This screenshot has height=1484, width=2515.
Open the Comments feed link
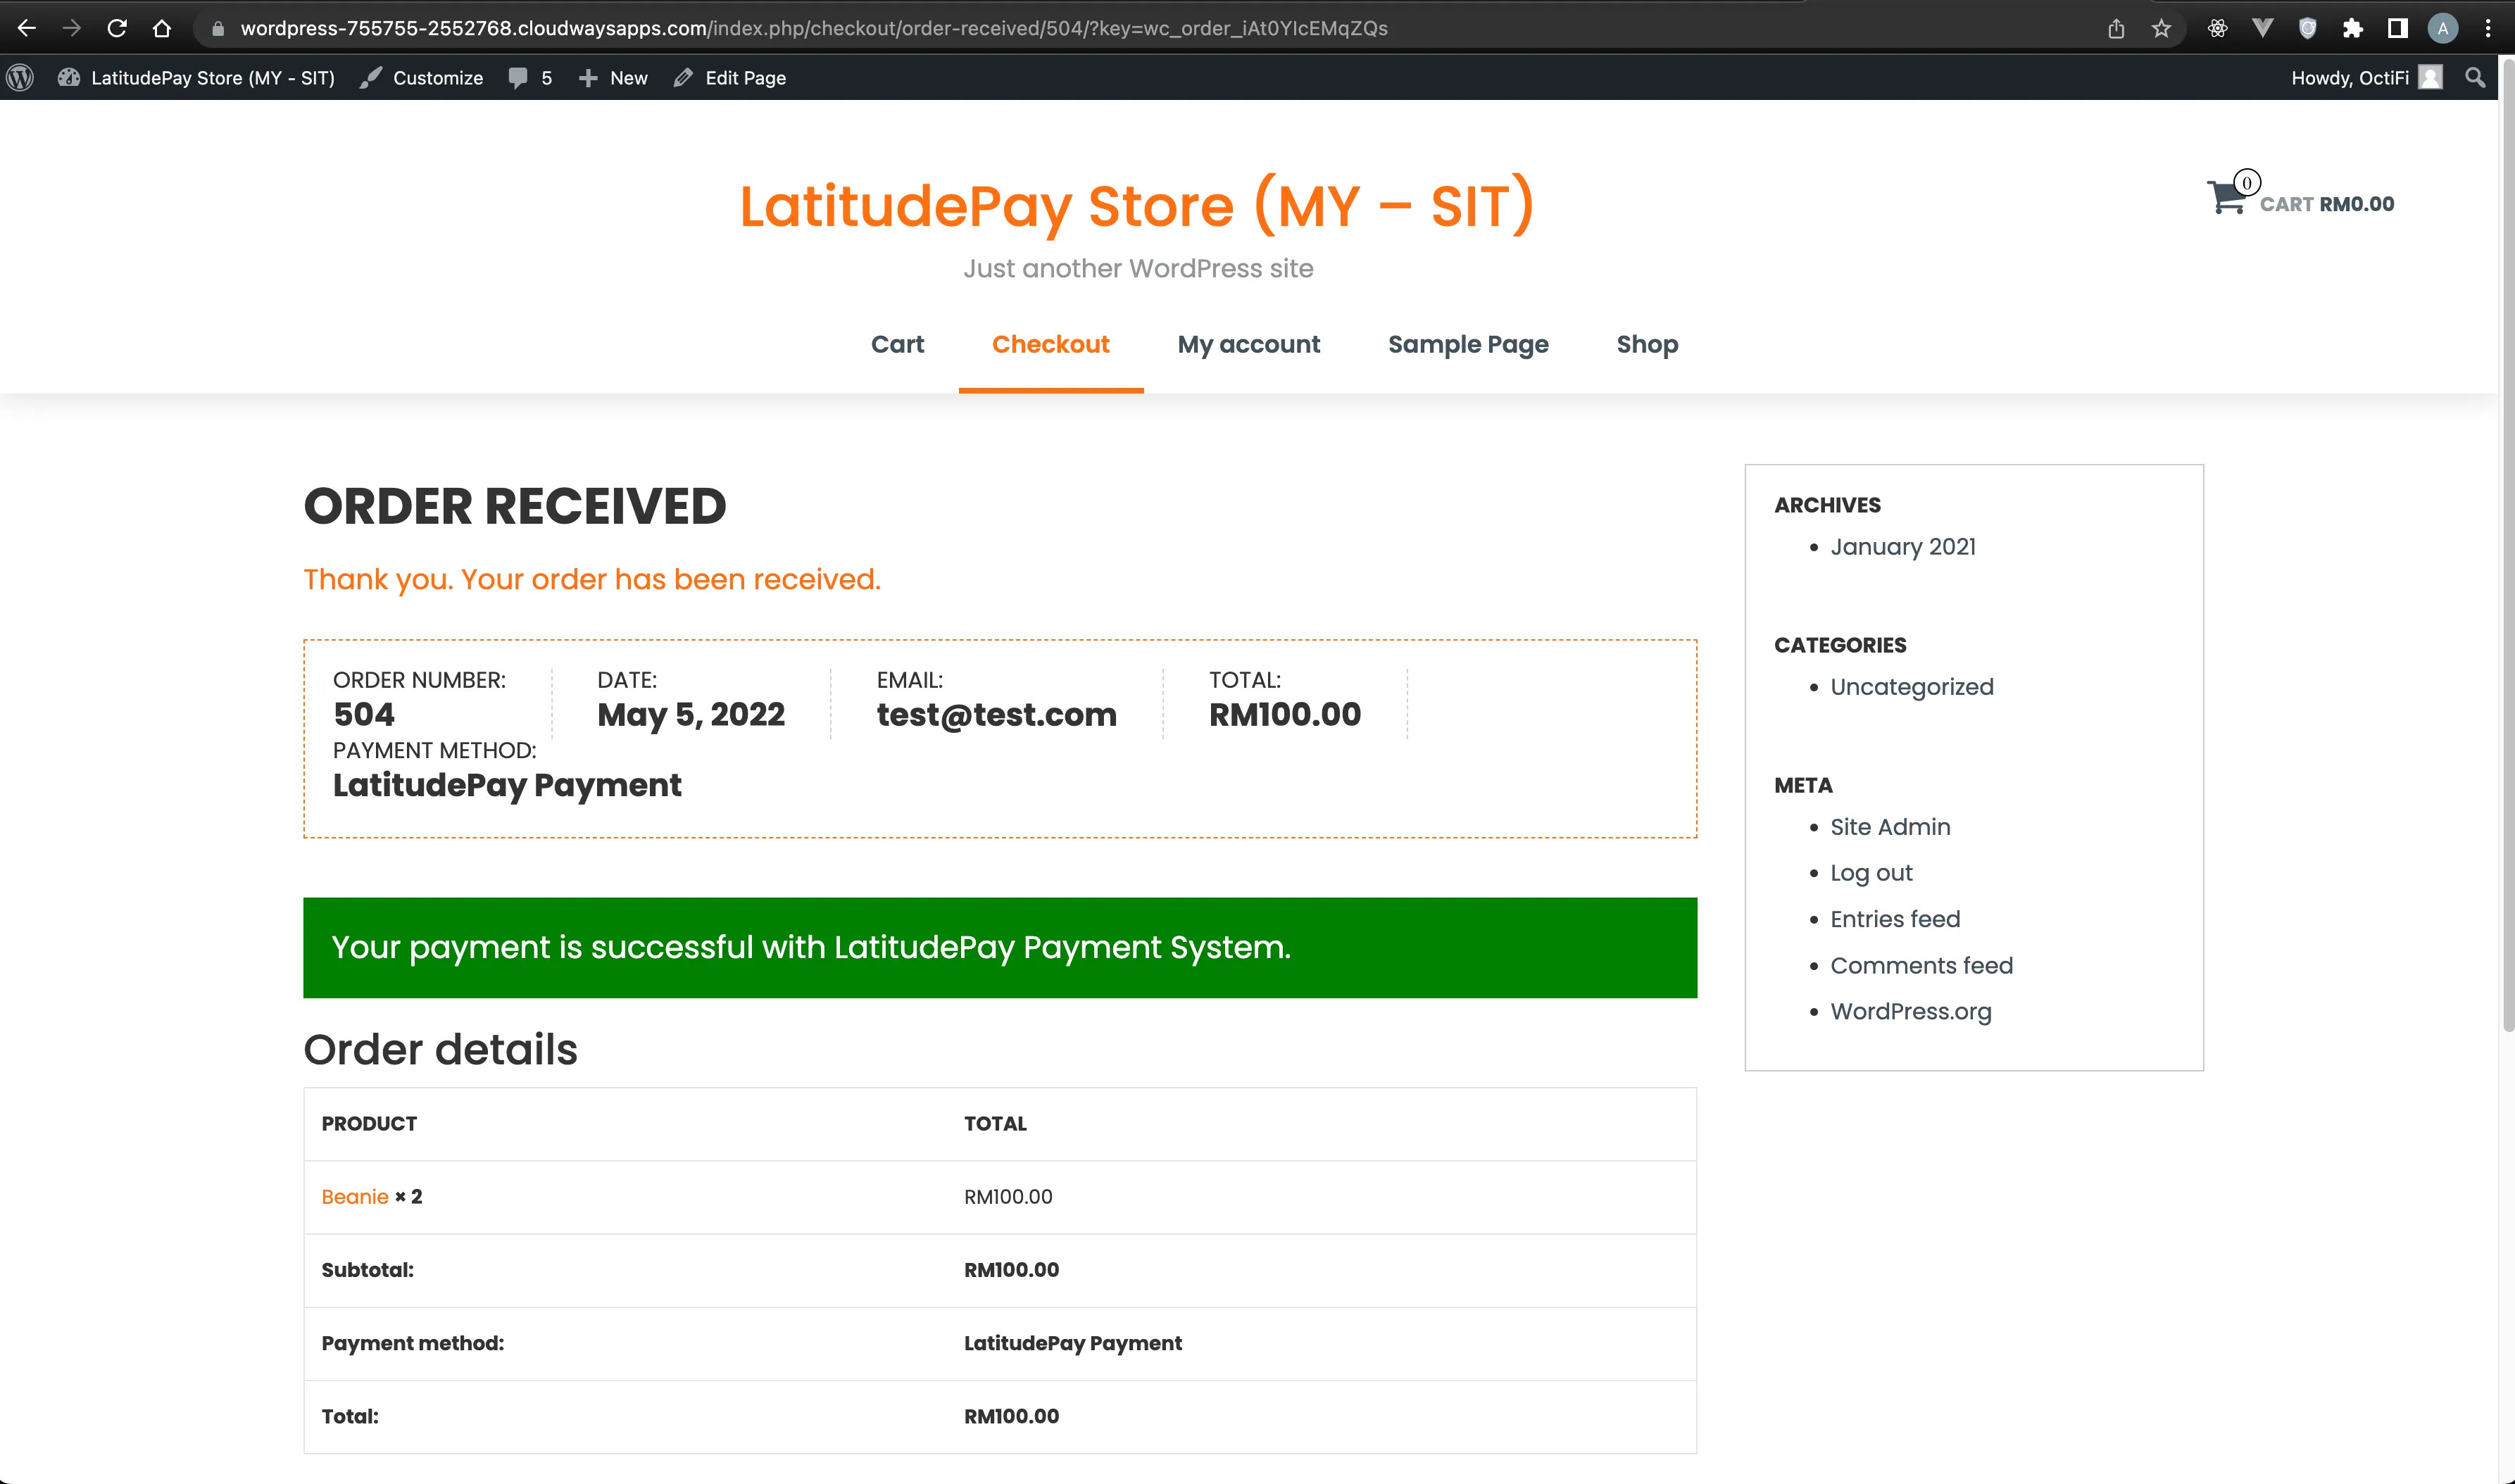coord(1921,965)
